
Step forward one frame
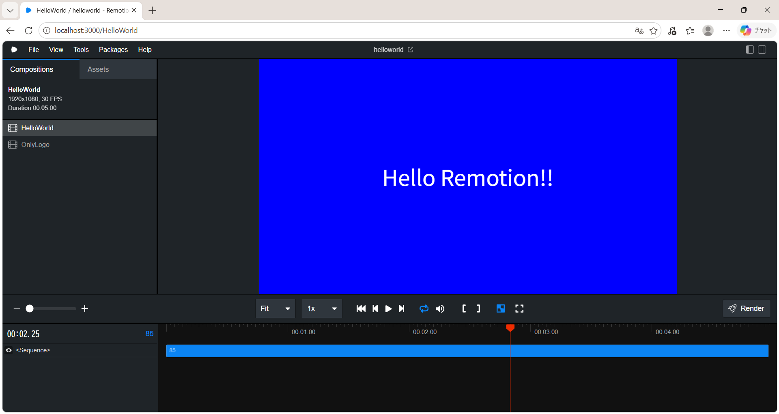click(402, 309)
